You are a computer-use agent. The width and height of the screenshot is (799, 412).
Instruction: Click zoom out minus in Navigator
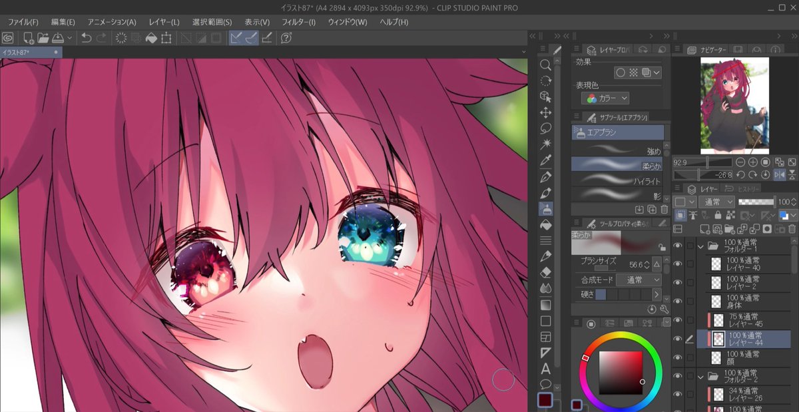[740, 162]
